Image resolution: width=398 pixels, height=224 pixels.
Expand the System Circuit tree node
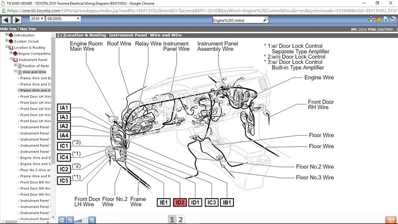tap(7, 40)
